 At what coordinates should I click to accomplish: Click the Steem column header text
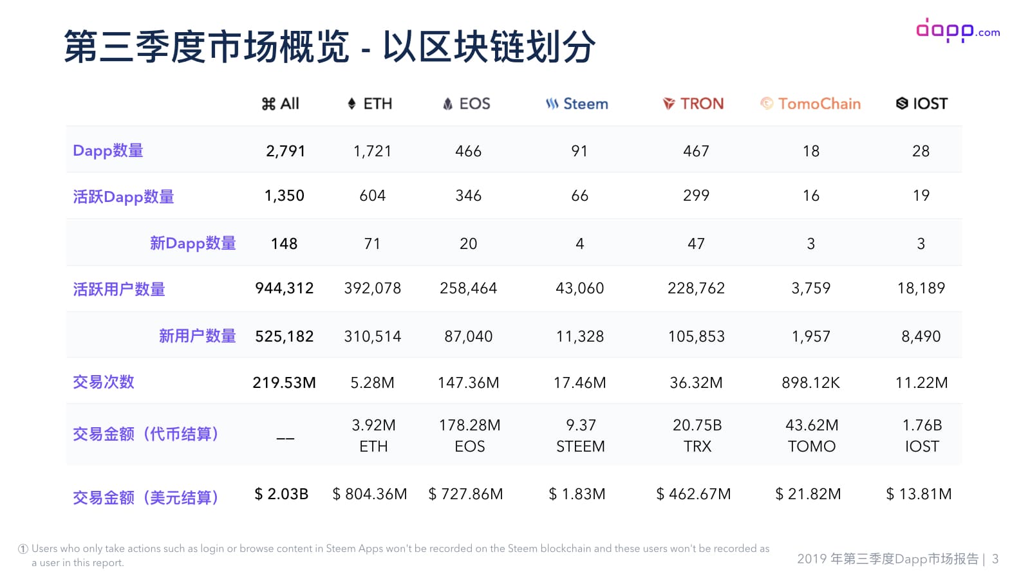coord(586,104)
